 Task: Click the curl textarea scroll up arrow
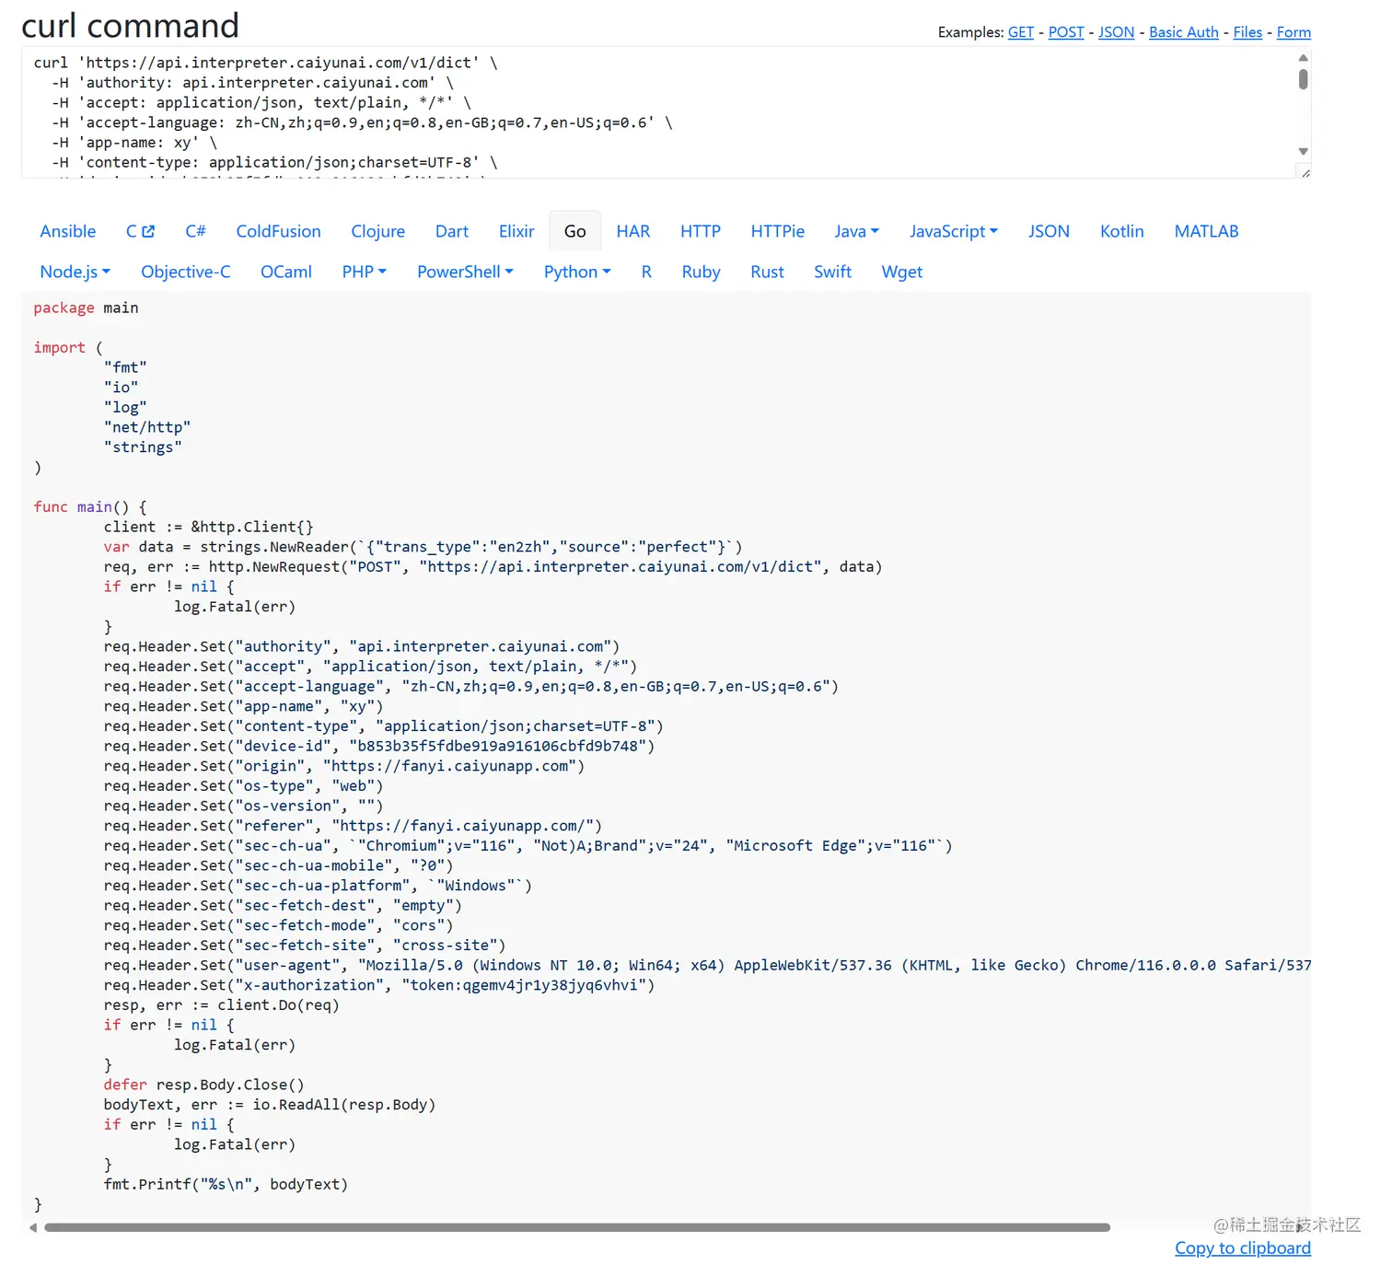1303,57
